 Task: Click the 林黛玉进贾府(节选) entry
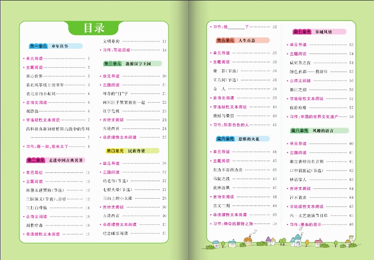pos(45,190)
